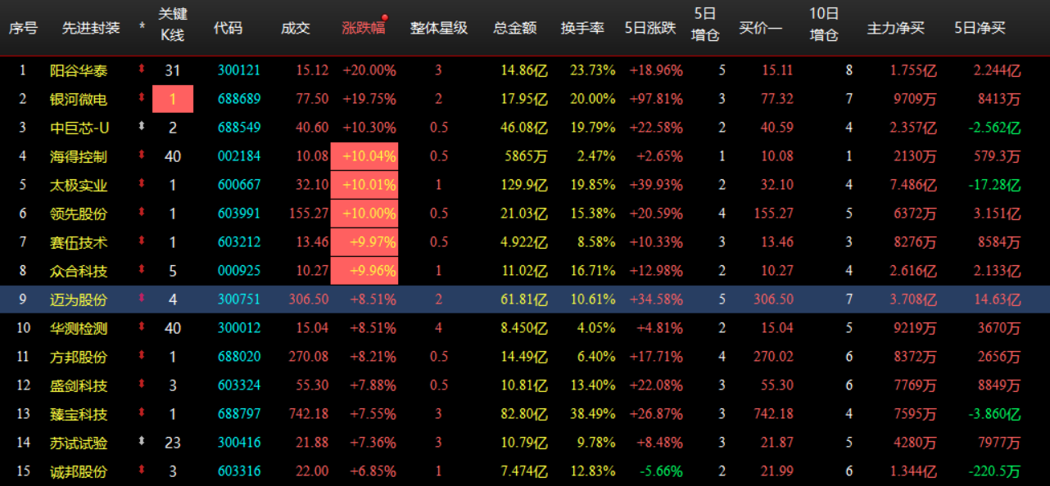Click stock code 002184

pyautogui.click(x=239, y=156)
